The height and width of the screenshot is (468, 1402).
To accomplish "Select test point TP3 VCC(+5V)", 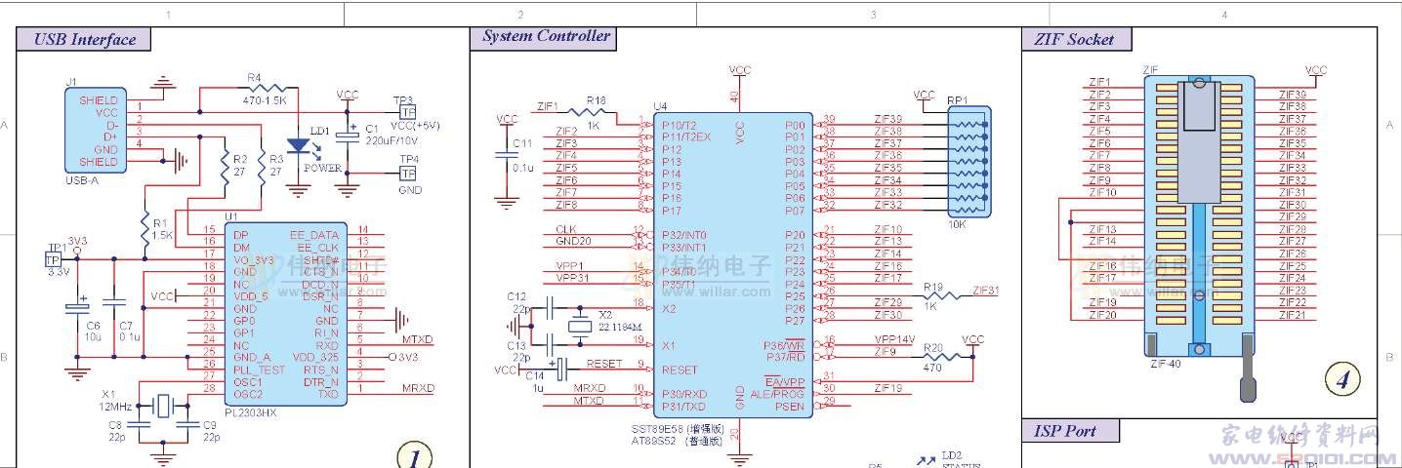I will (406, 112).
